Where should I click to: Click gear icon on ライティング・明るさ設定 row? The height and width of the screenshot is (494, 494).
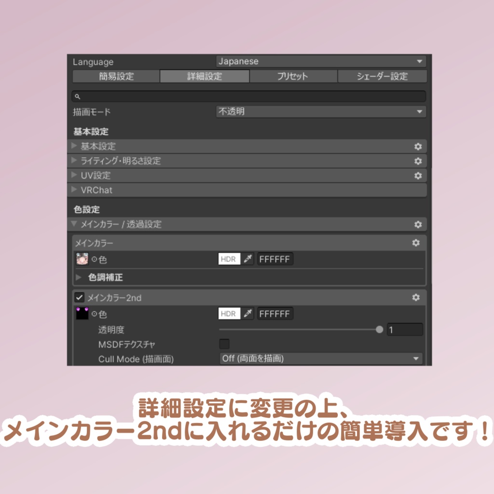point(419,161)
